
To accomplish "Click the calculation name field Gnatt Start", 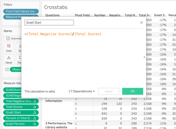I will point(49,22).
